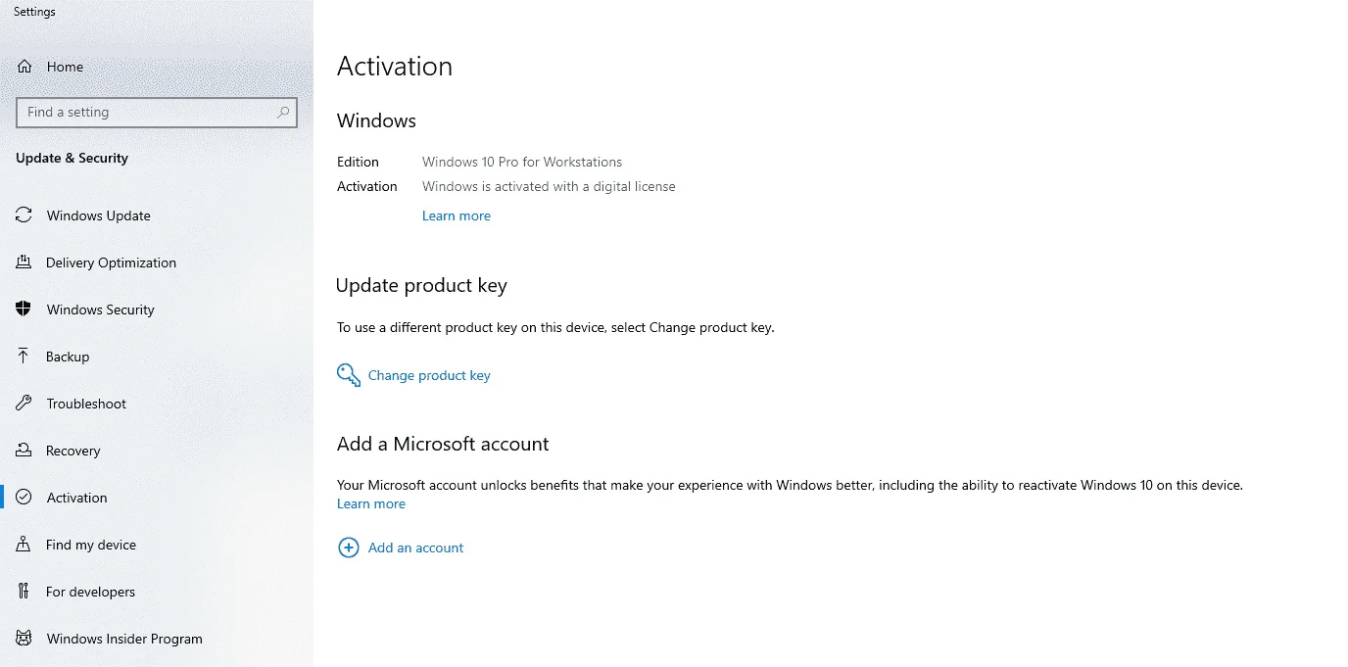The width and height of the screenshot is (1348, 667).
Task: Click the Edition label
Action: pos(358,162)
